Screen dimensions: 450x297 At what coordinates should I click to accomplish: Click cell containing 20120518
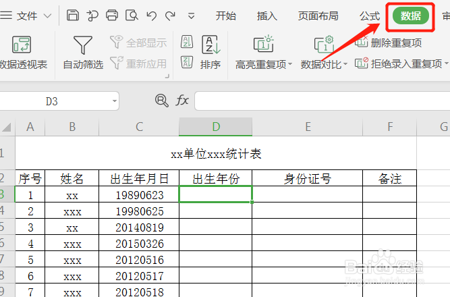coord(139,291)
